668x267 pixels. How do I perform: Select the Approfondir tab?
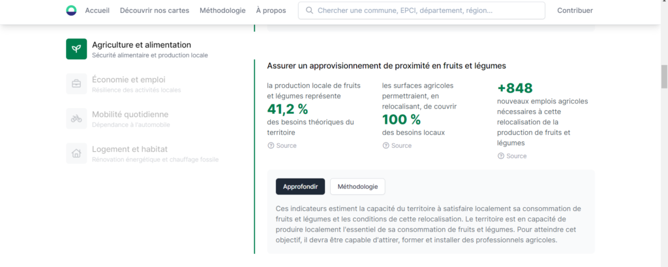click(300, 186)
